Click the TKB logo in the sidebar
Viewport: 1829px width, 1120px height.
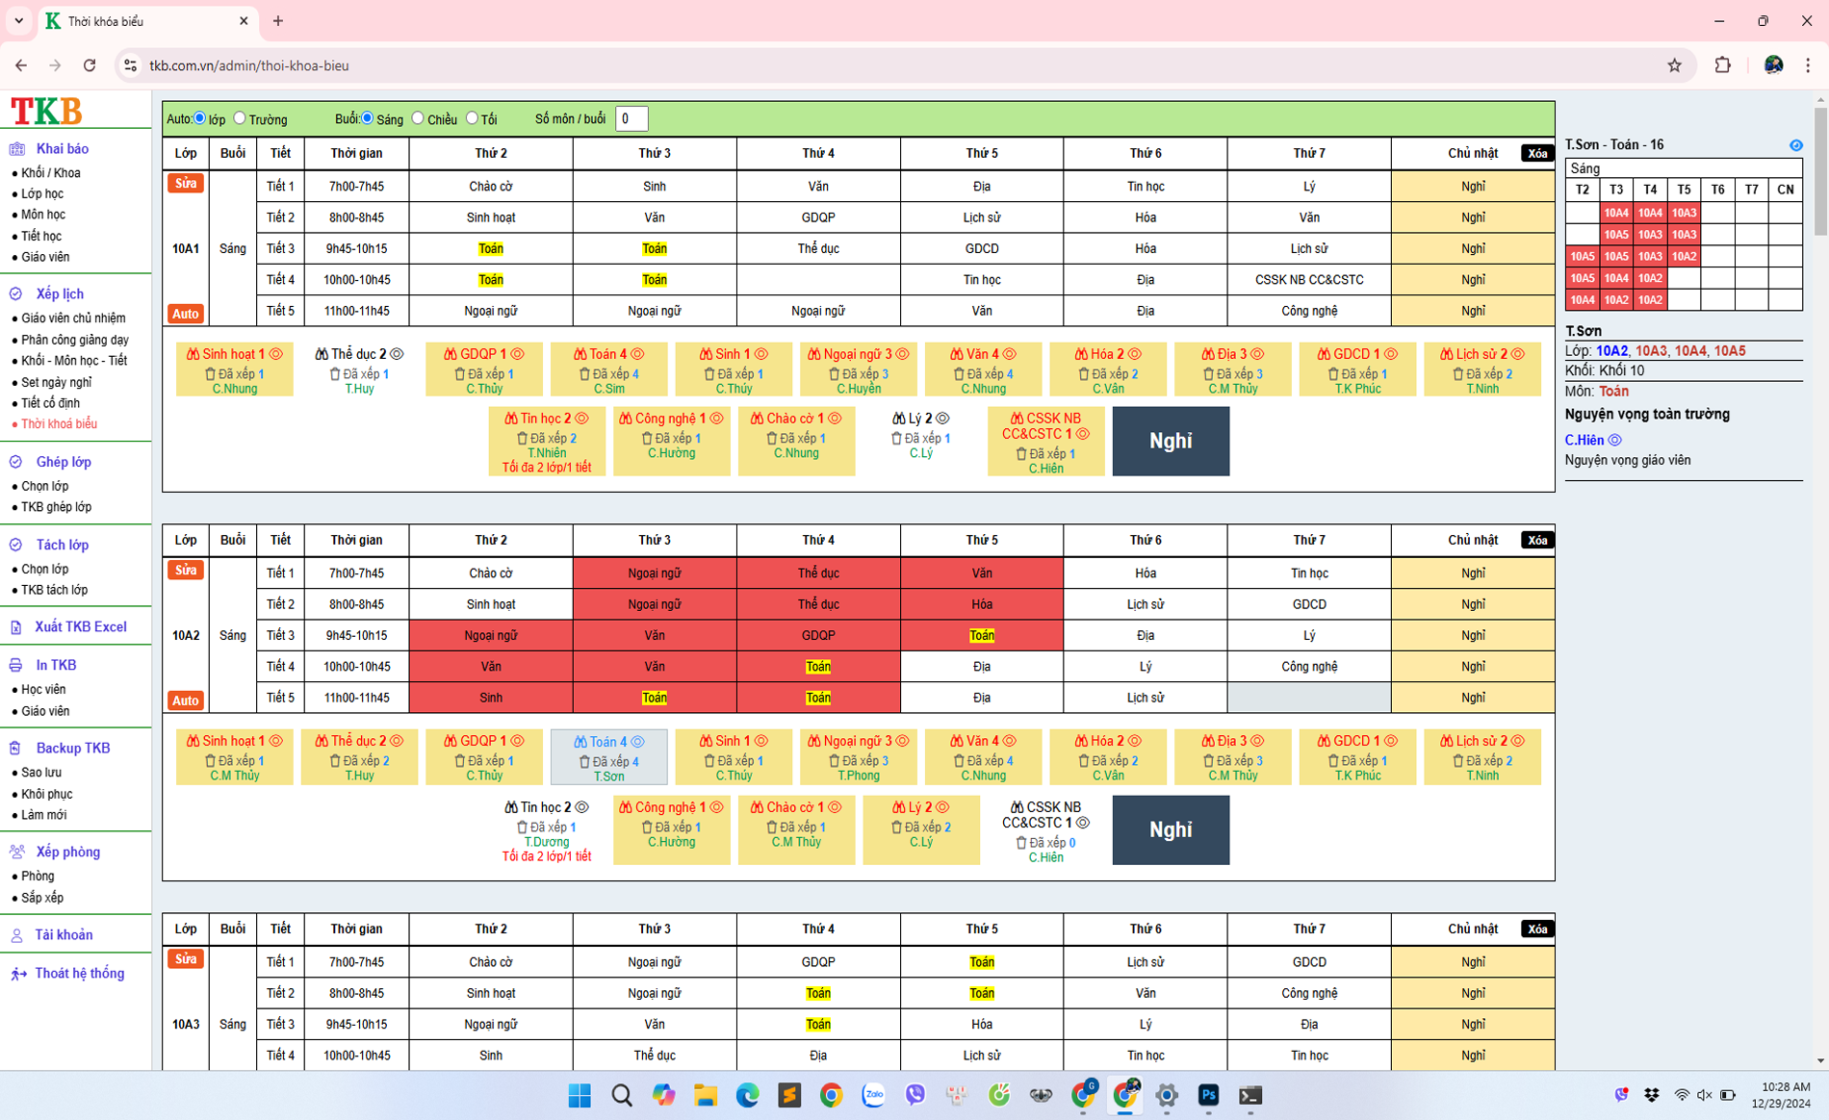point(46,112)
